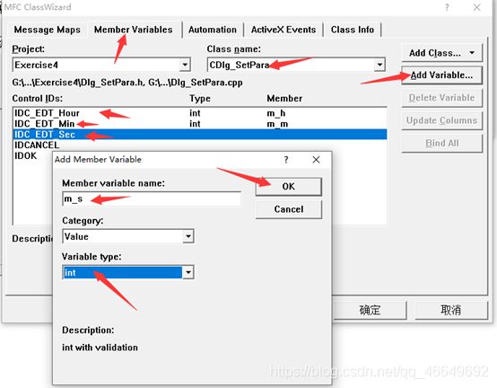The height and width of the screenshot is (388, 497).
Task: Click the help question mark in Add Member Variable
Action: click(x=286, y=160)
